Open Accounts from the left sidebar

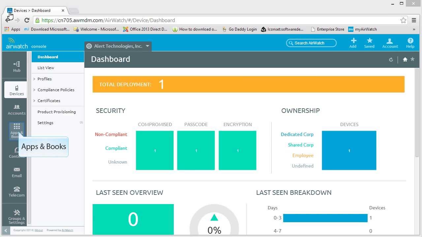pos(16,109)
